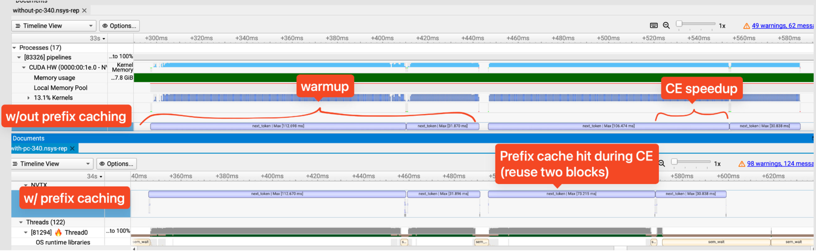Open lower Options... button
This screenshot has width=816, height=252.
pos(117,164)
